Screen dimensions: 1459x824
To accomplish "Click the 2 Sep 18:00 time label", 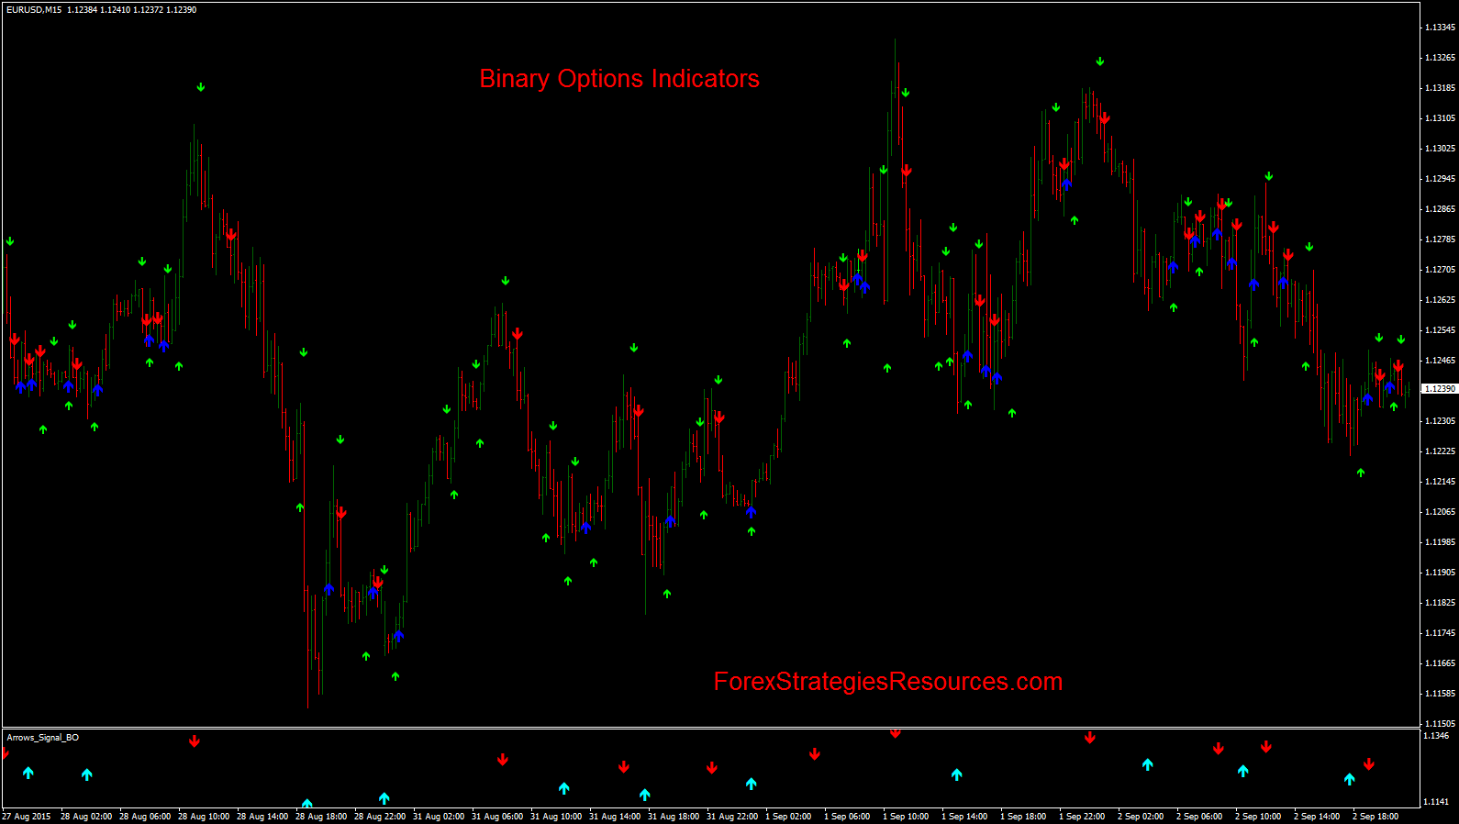I will point(1375,817).
